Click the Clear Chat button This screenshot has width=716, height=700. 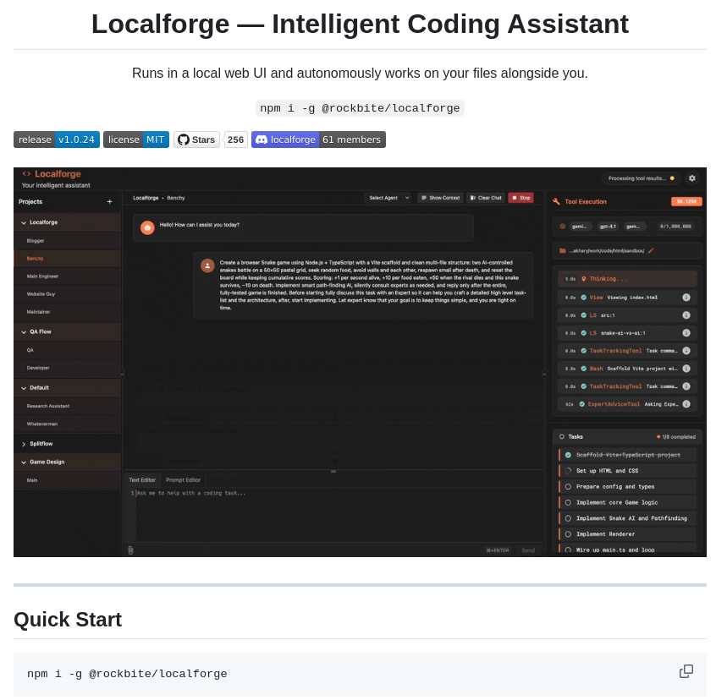click(485, 197)
